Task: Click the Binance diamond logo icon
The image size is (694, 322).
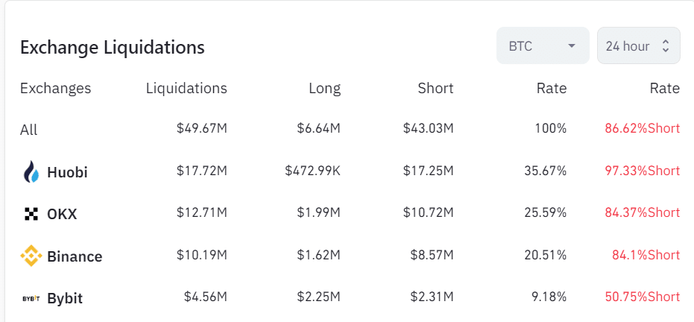Action: [x=31, y=256]
